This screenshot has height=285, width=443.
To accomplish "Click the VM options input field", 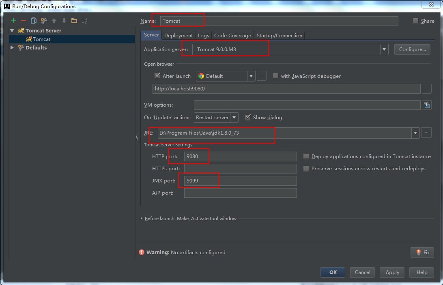I will 307,105.
